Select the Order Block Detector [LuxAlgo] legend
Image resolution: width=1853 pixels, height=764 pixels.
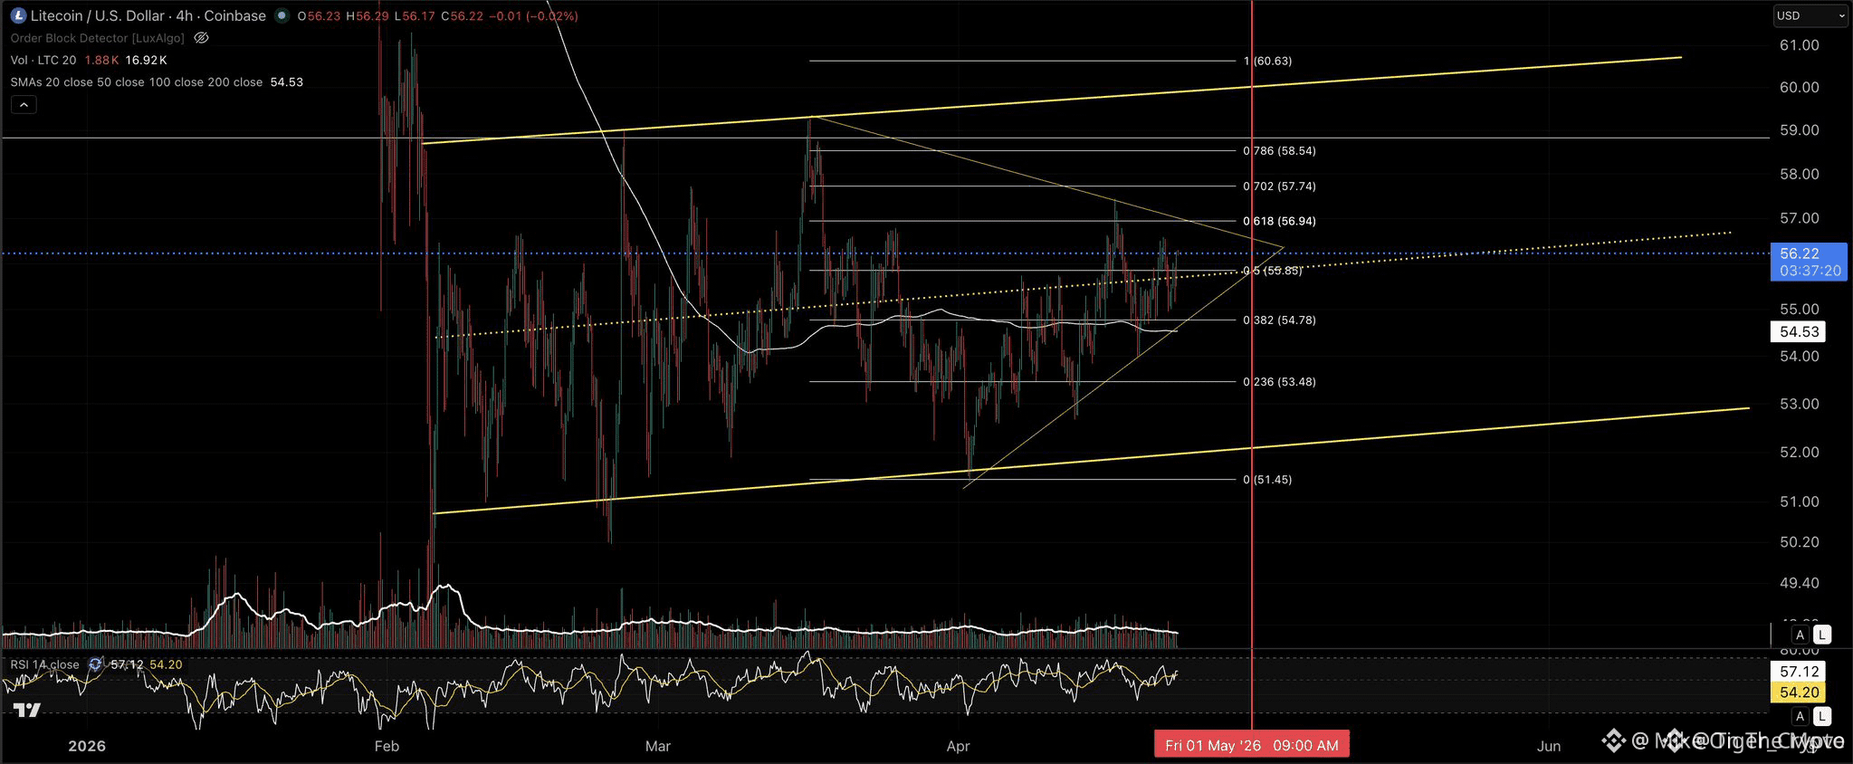pos(98,38)
